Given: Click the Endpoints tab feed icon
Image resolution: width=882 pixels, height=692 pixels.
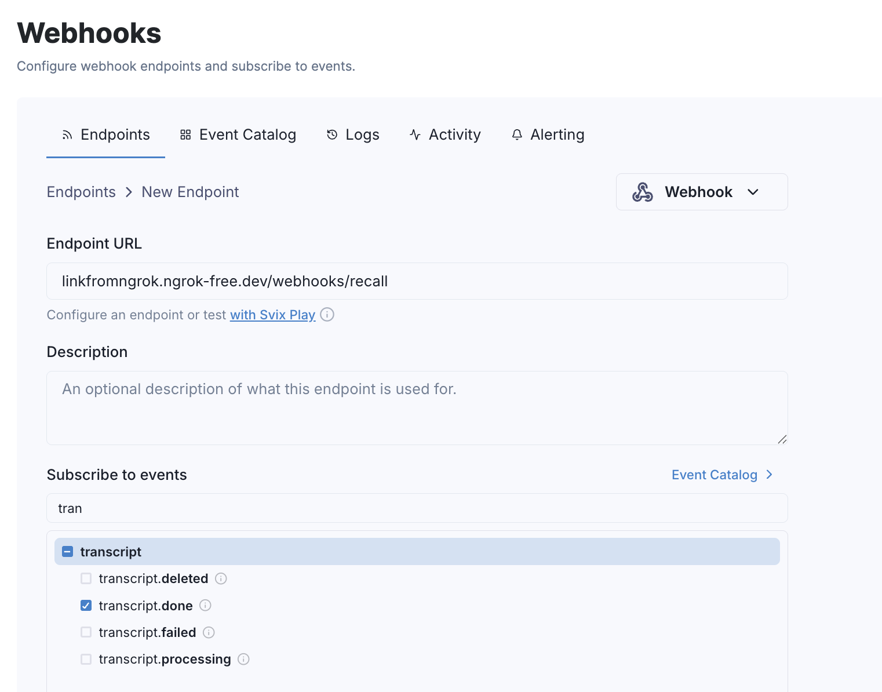Looking at the screenshot, I should (x=67, y=135).
